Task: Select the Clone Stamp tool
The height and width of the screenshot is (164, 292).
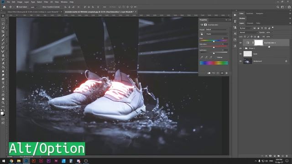Action: (3, 55)
